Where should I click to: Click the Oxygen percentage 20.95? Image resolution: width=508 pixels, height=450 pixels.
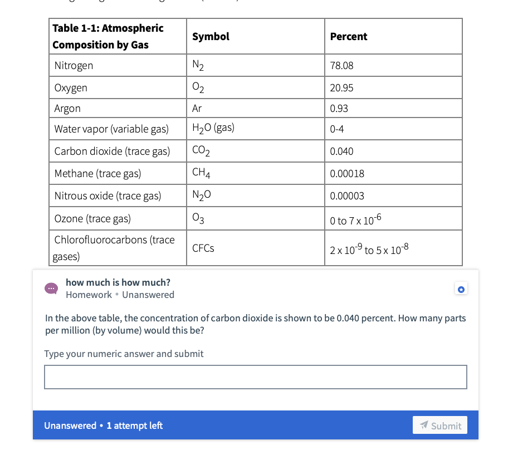340,87
